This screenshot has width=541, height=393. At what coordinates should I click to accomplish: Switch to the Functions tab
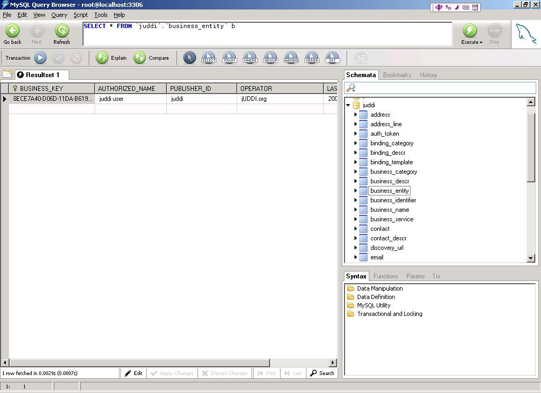point(386,276)
